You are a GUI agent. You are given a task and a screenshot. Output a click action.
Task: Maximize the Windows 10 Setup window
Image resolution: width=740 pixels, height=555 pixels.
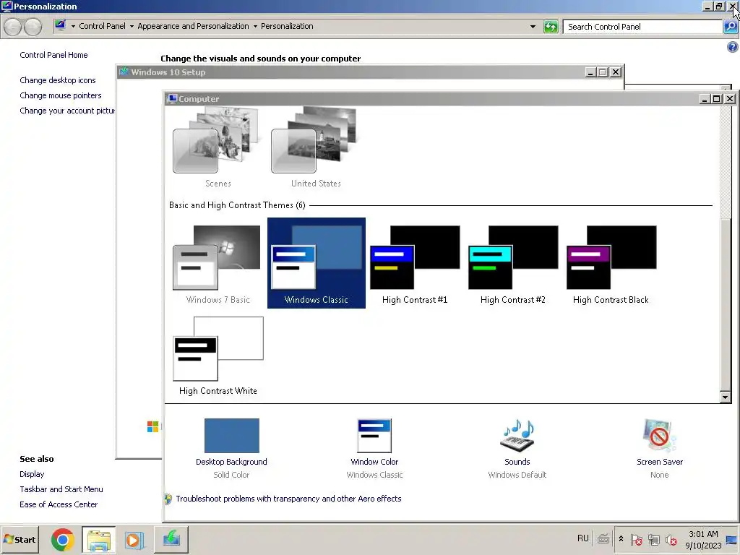click(603, 72)
